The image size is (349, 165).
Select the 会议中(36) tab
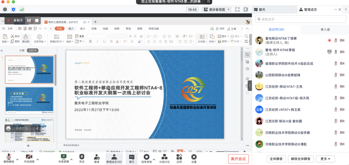coord(277,29)
